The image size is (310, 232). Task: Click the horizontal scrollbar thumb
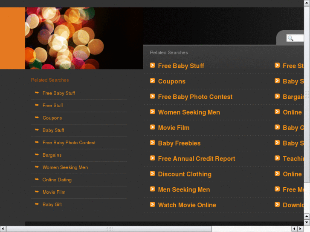(109, 229)
